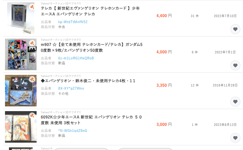This screenshot has height=150, width=243.
Task: Click the auction hammer icon on the Gundam thumbnail
Action: [32, 43]
